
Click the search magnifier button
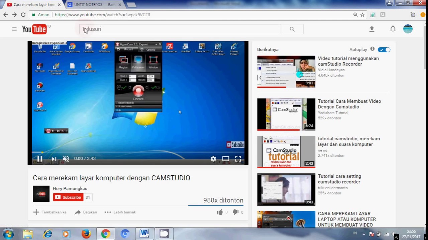click(292, 29)
